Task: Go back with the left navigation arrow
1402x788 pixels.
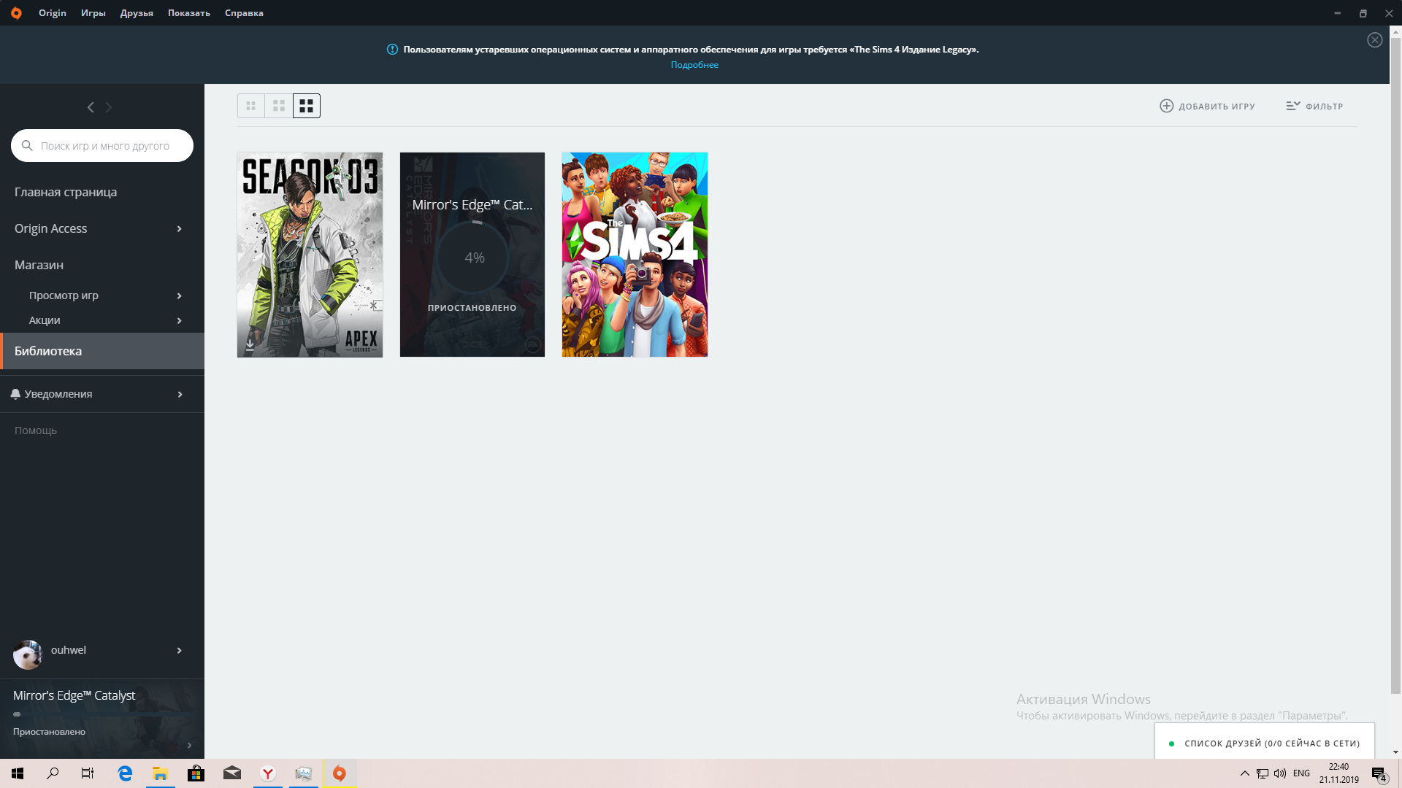Action: pyautogui.click(x=91, y=107)
